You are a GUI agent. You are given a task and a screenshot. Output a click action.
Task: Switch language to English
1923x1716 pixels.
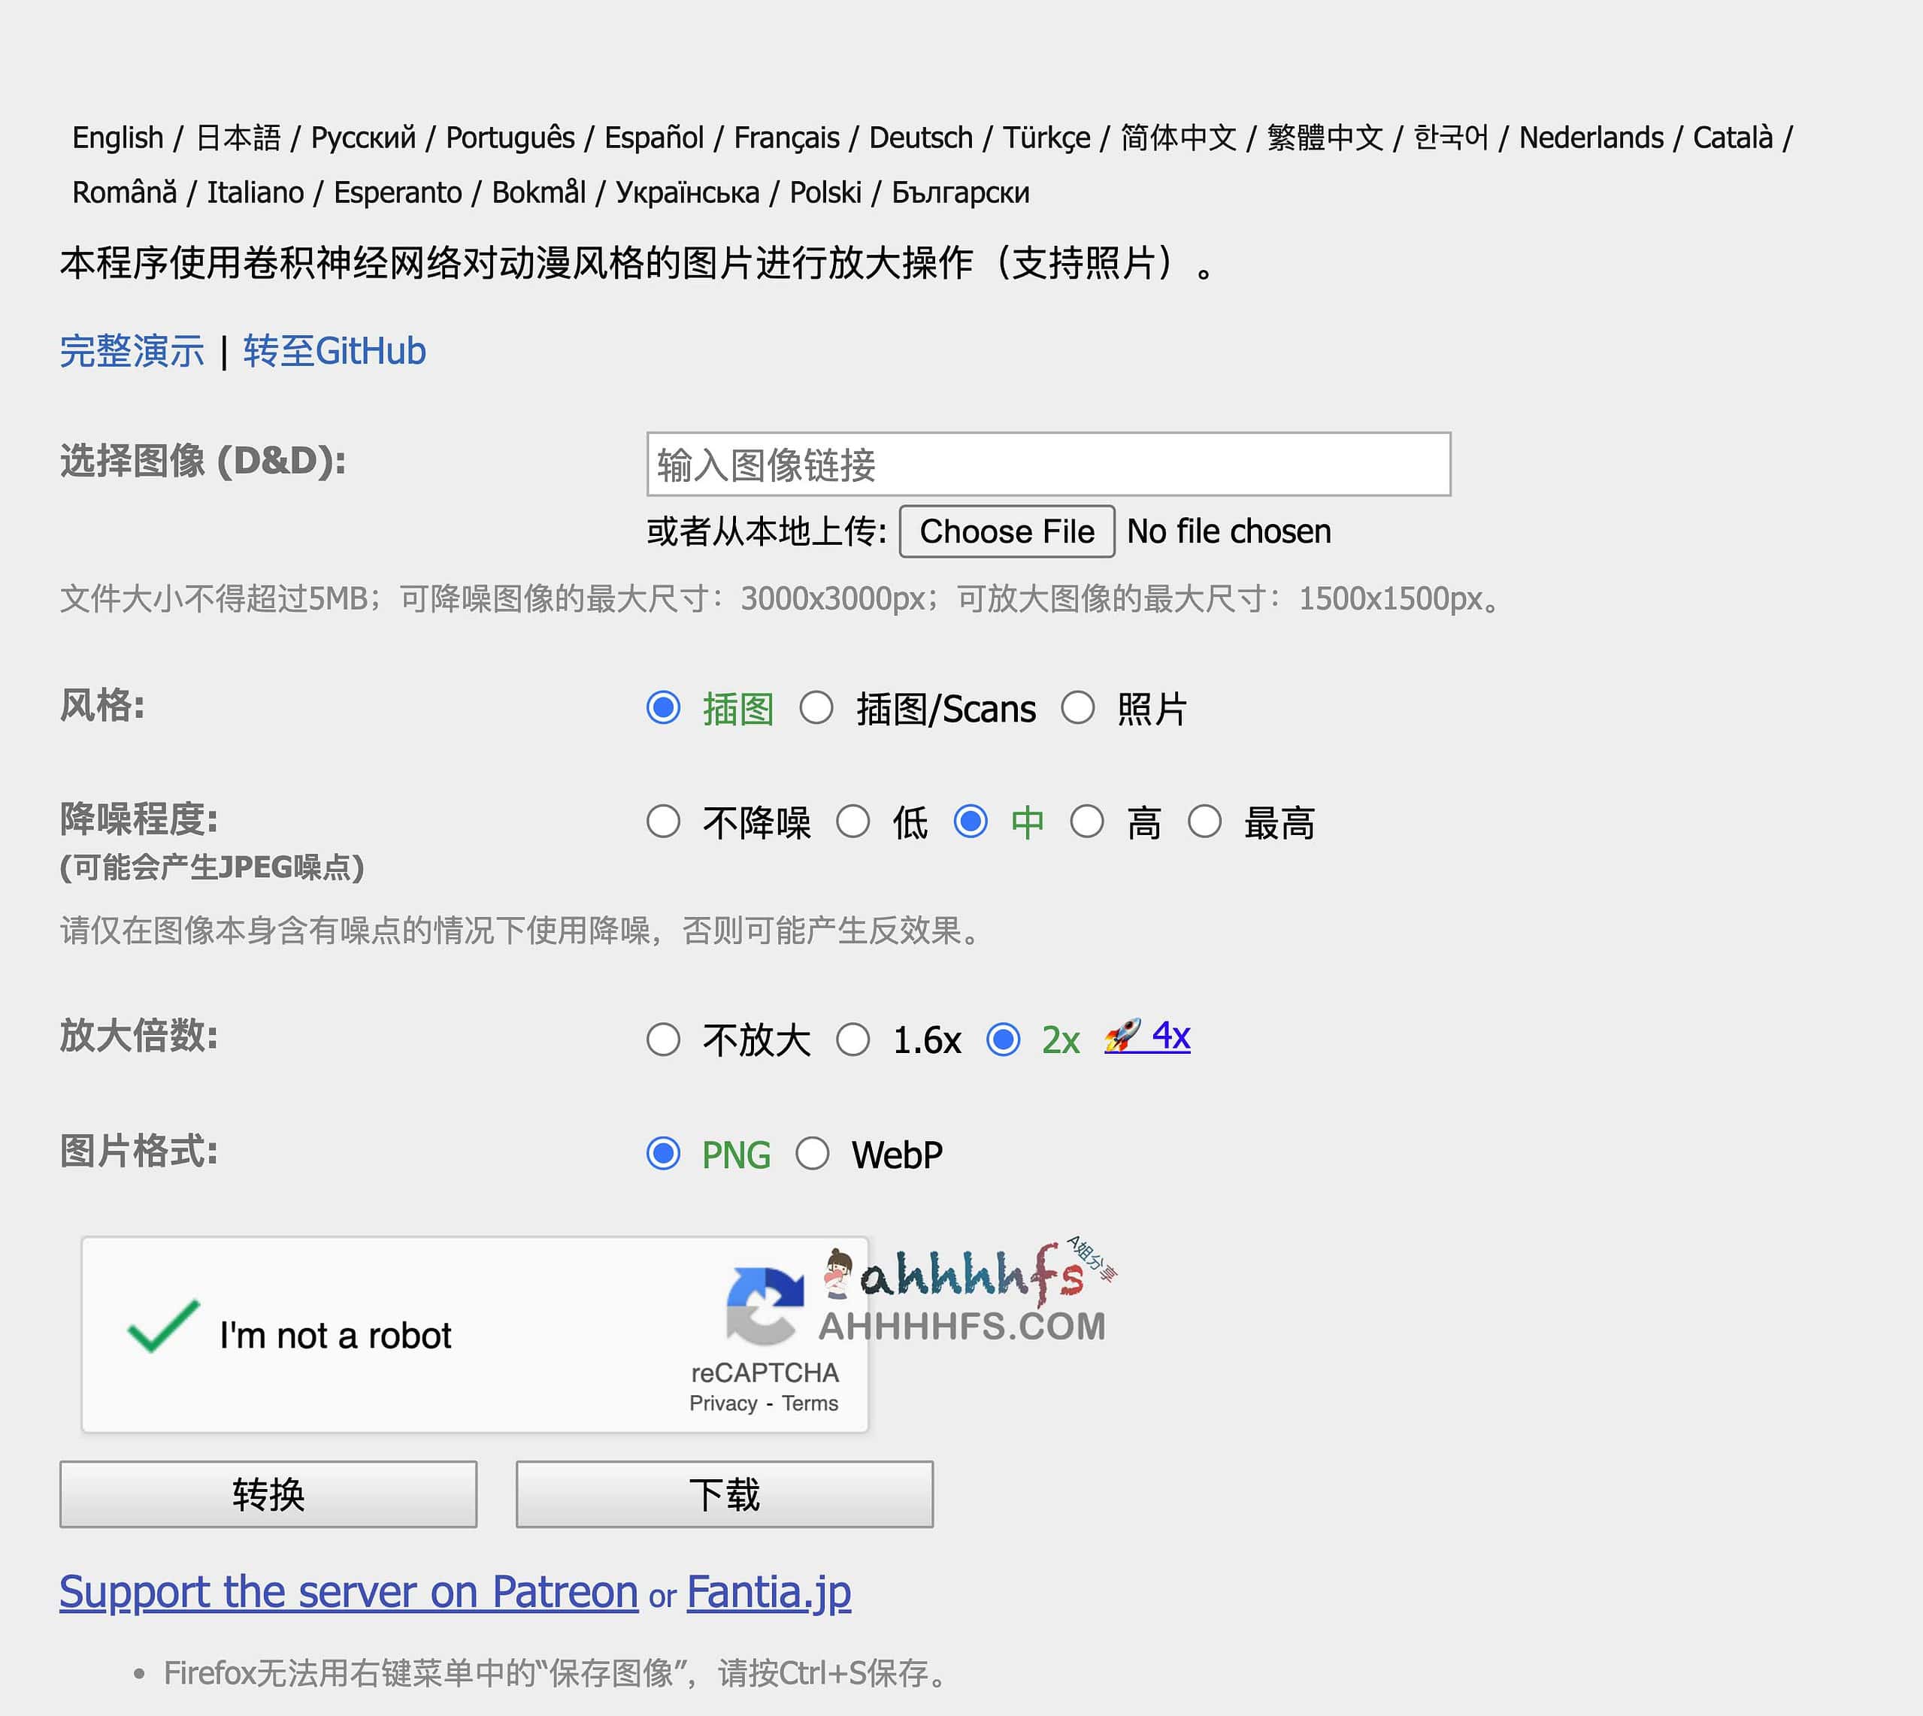pyautogui.click(x=117, y=136)
